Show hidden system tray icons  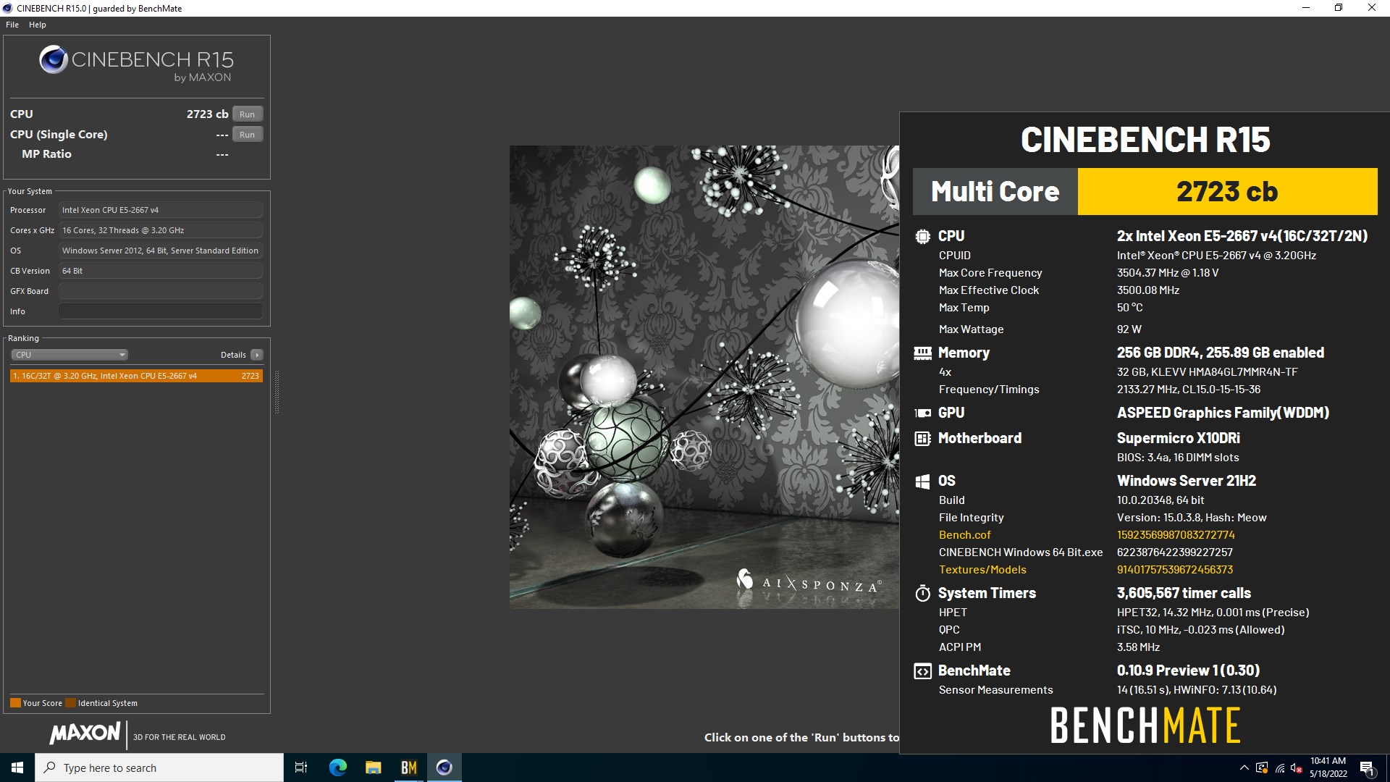click(1244, 768)
